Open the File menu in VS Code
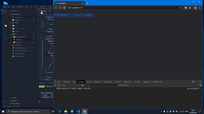This screenshot has width=204, height=114. tap(9, 7)
